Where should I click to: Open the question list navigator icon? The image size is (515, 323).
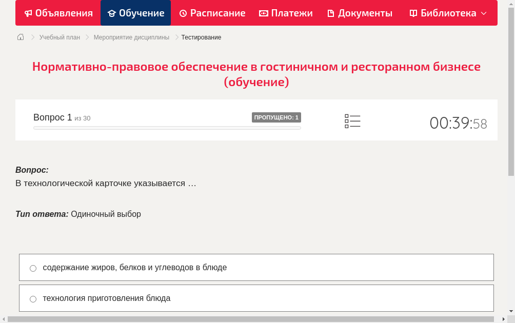[352, 120]
